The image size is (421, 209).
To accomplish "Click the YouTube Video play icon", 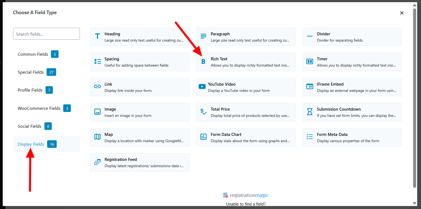I will pos(202,87).
